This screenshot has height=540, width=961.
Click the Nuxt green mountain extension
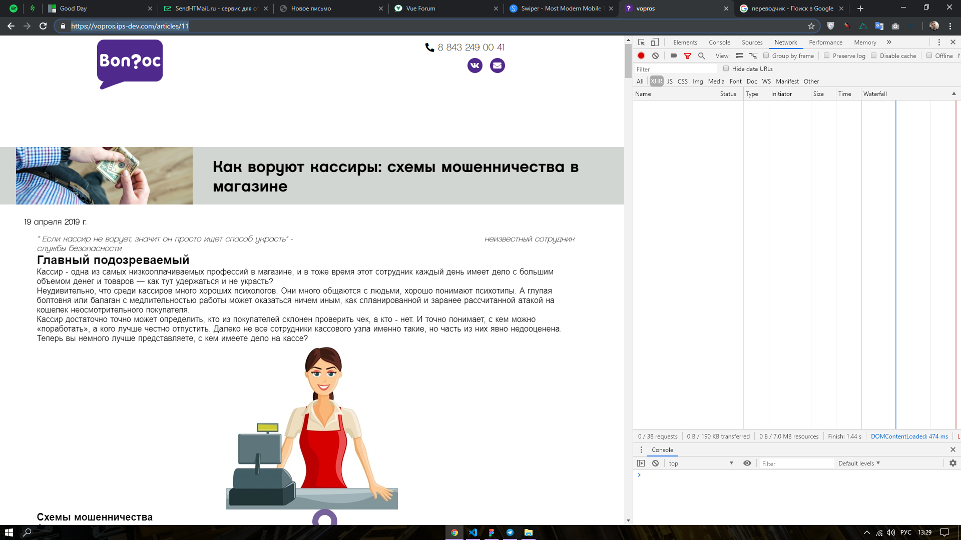click(863, 26)
